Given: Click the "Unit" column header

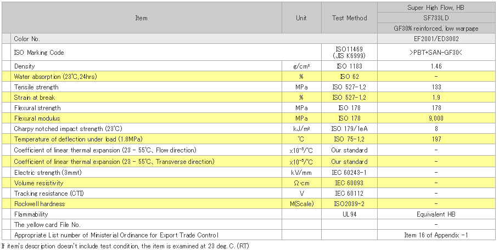Looking at the screenshot, I should coord(301,18).
